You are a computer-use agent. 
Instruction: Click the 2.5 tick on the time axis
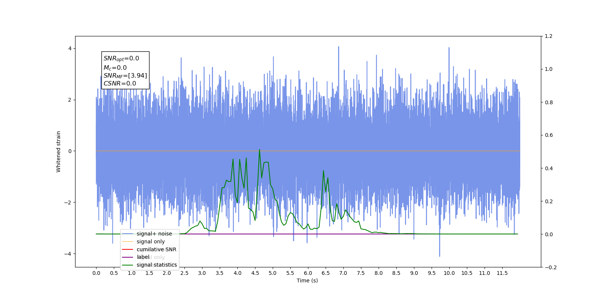(184, 273)
